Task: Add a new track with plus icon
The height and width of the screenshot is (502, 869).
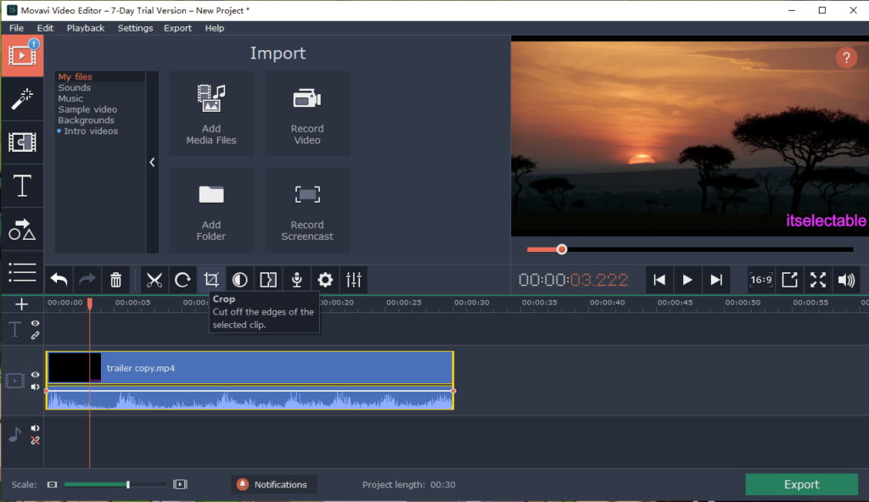Action: (21, 304)
